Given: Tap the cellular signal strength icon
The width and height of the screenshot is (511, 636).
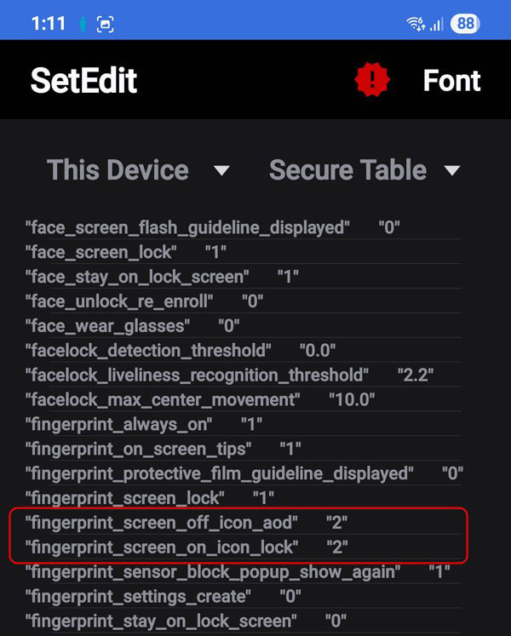Looking at the screenshot, I should (x=436, y=24).
